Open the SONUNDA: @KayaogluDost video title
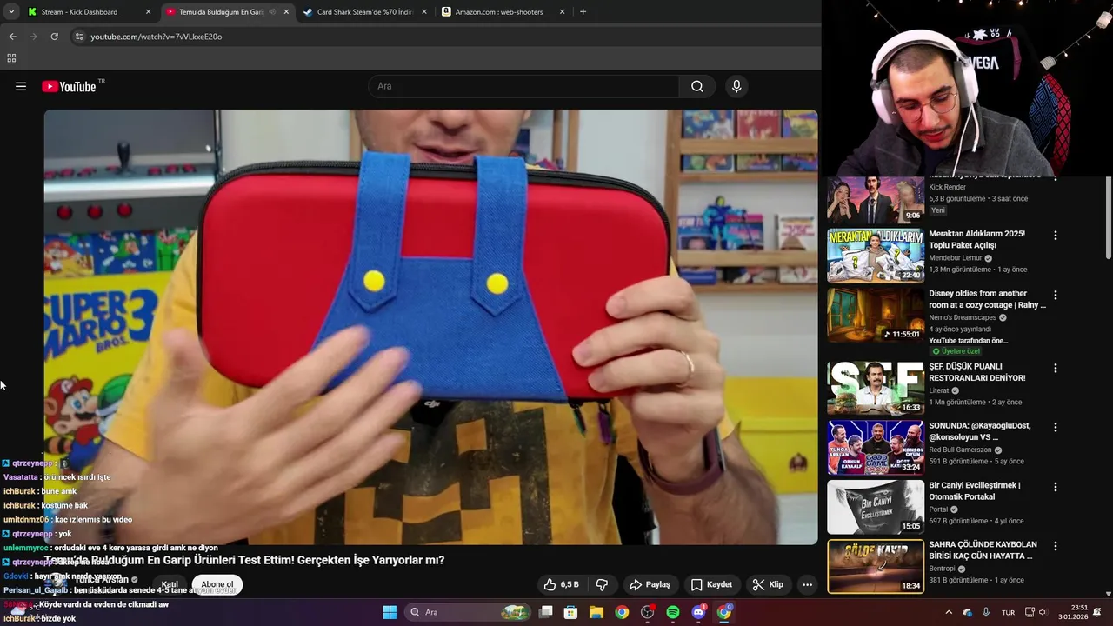Viewport: 1113px width, 626px height. [980, 431]
